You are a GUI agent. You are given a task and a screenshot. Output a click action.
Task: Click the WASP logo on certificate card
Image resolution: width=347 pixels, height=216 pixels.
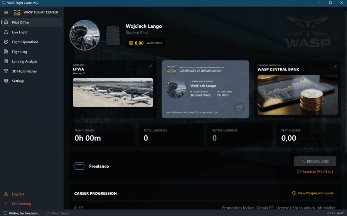[x=171, y=69]
